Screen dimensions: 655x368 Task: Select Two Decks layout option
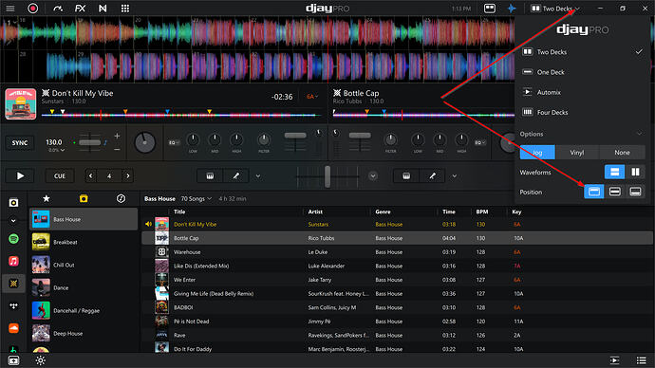582,52
